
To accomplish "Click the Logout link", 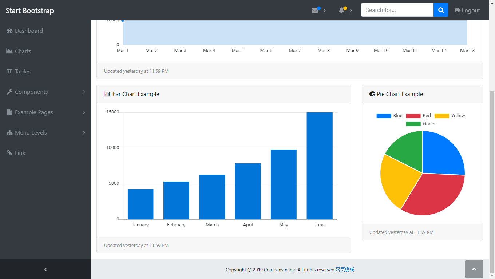I will [468, 11].
